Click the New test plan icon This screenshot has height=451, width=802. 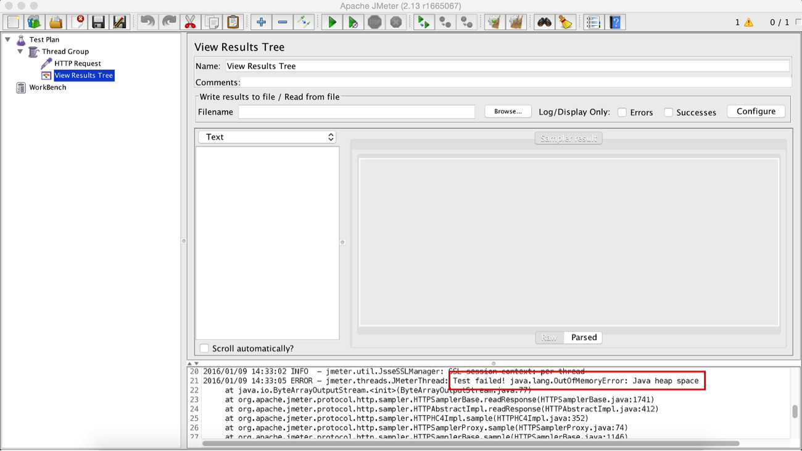pos(14,23)
